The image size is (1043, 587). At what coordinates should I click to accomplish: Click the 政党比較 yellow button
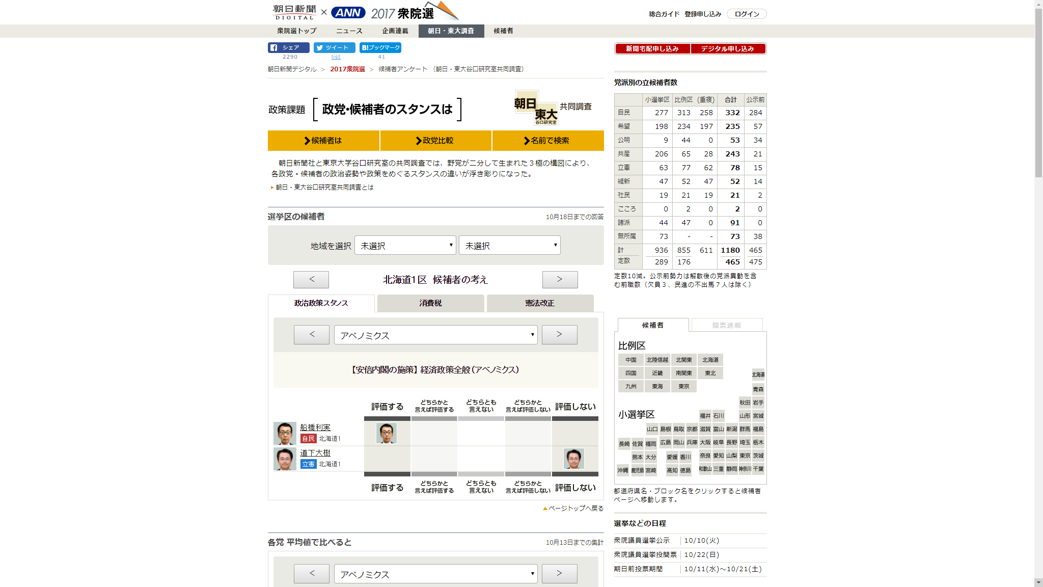click(x=435, y=141)
